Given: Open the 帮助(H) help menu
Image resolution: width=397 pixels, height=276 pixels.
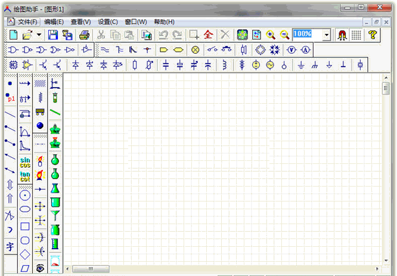Looking at the screenshot, I should click(x=164, y=21).
